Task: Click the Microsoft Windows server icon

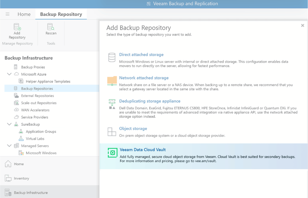Action: pos(21,153)
